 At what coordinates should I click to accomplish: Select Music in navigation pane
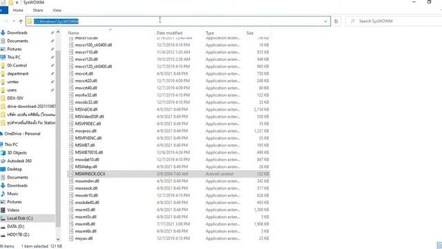12,194
